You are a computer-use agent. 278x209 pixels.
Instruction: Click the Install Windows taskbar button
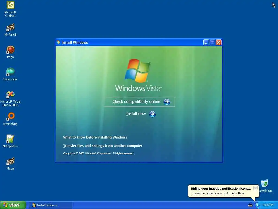(x=50, y=205)
